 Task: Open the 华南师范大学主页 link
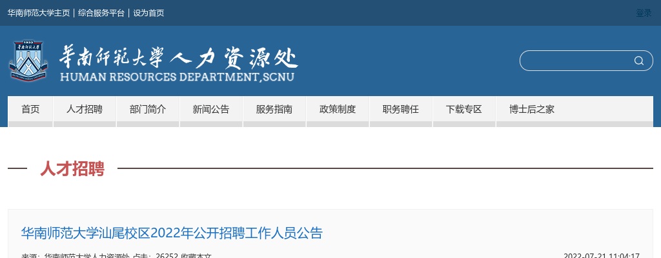tap(39, 13)
